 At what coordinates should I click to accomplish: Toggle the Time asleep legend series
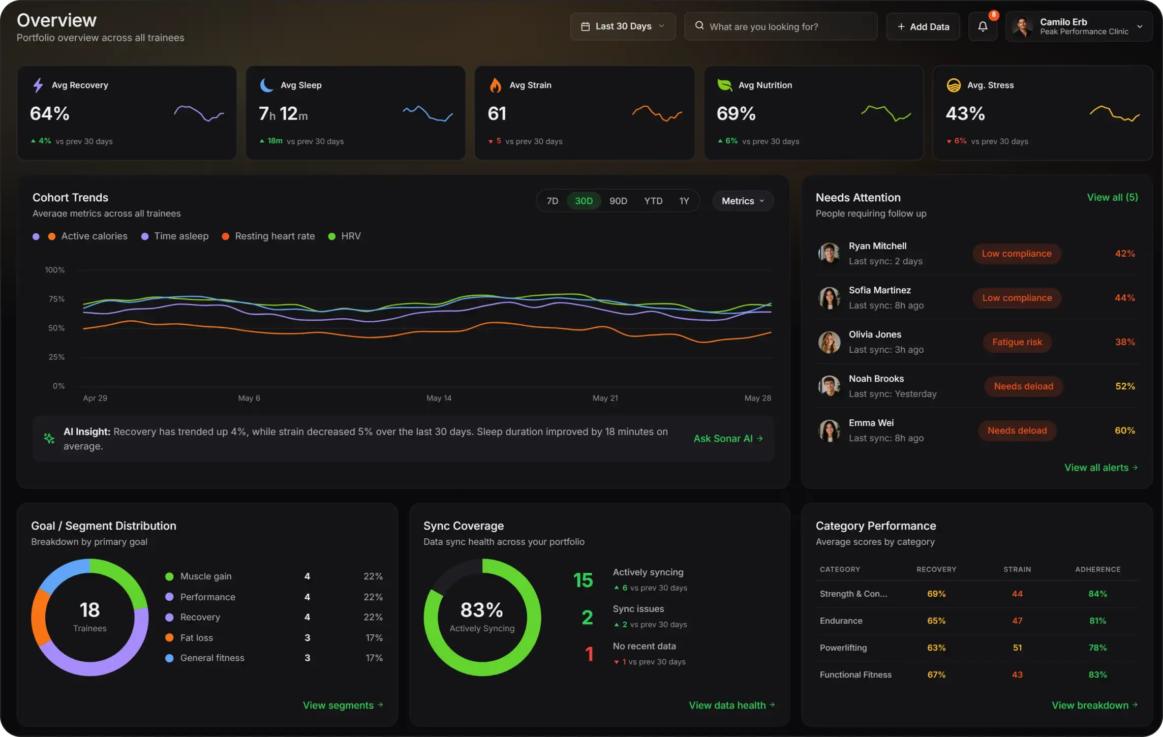coord(175,236)
